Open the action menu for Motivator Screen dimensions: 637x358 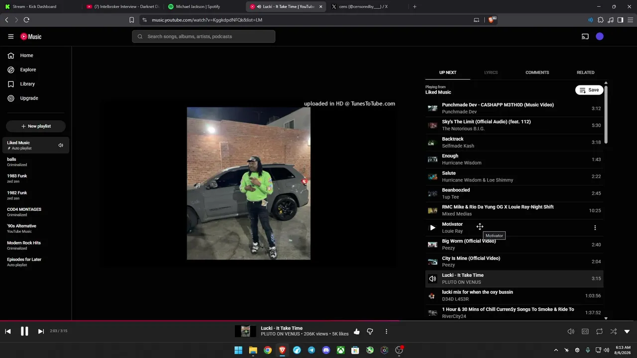[x=595, y=228]
